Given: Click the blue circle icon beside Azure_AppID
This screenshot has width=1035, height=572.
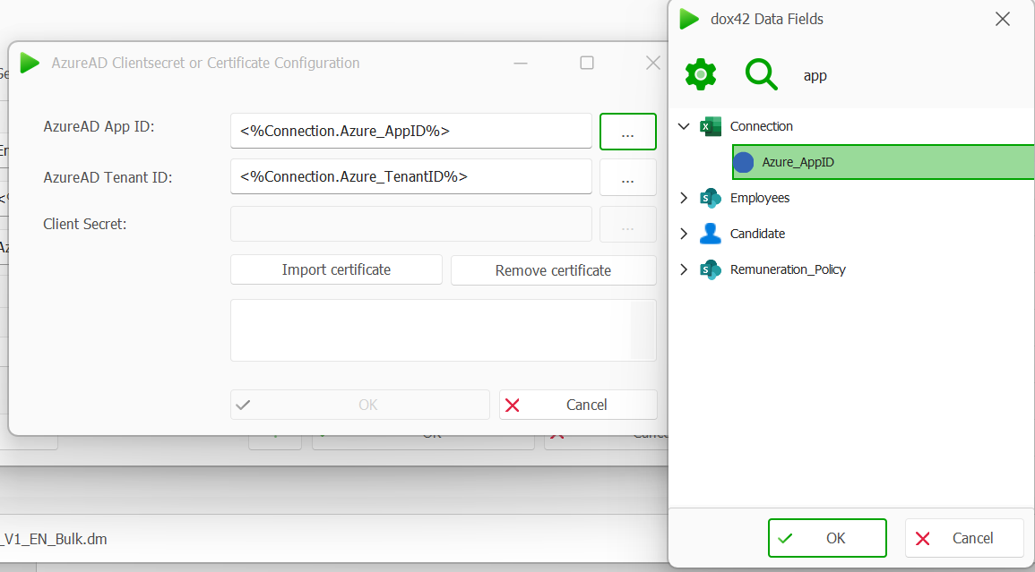Looking at the screenshot, I should pyautogui.click(x=743, y=162).
